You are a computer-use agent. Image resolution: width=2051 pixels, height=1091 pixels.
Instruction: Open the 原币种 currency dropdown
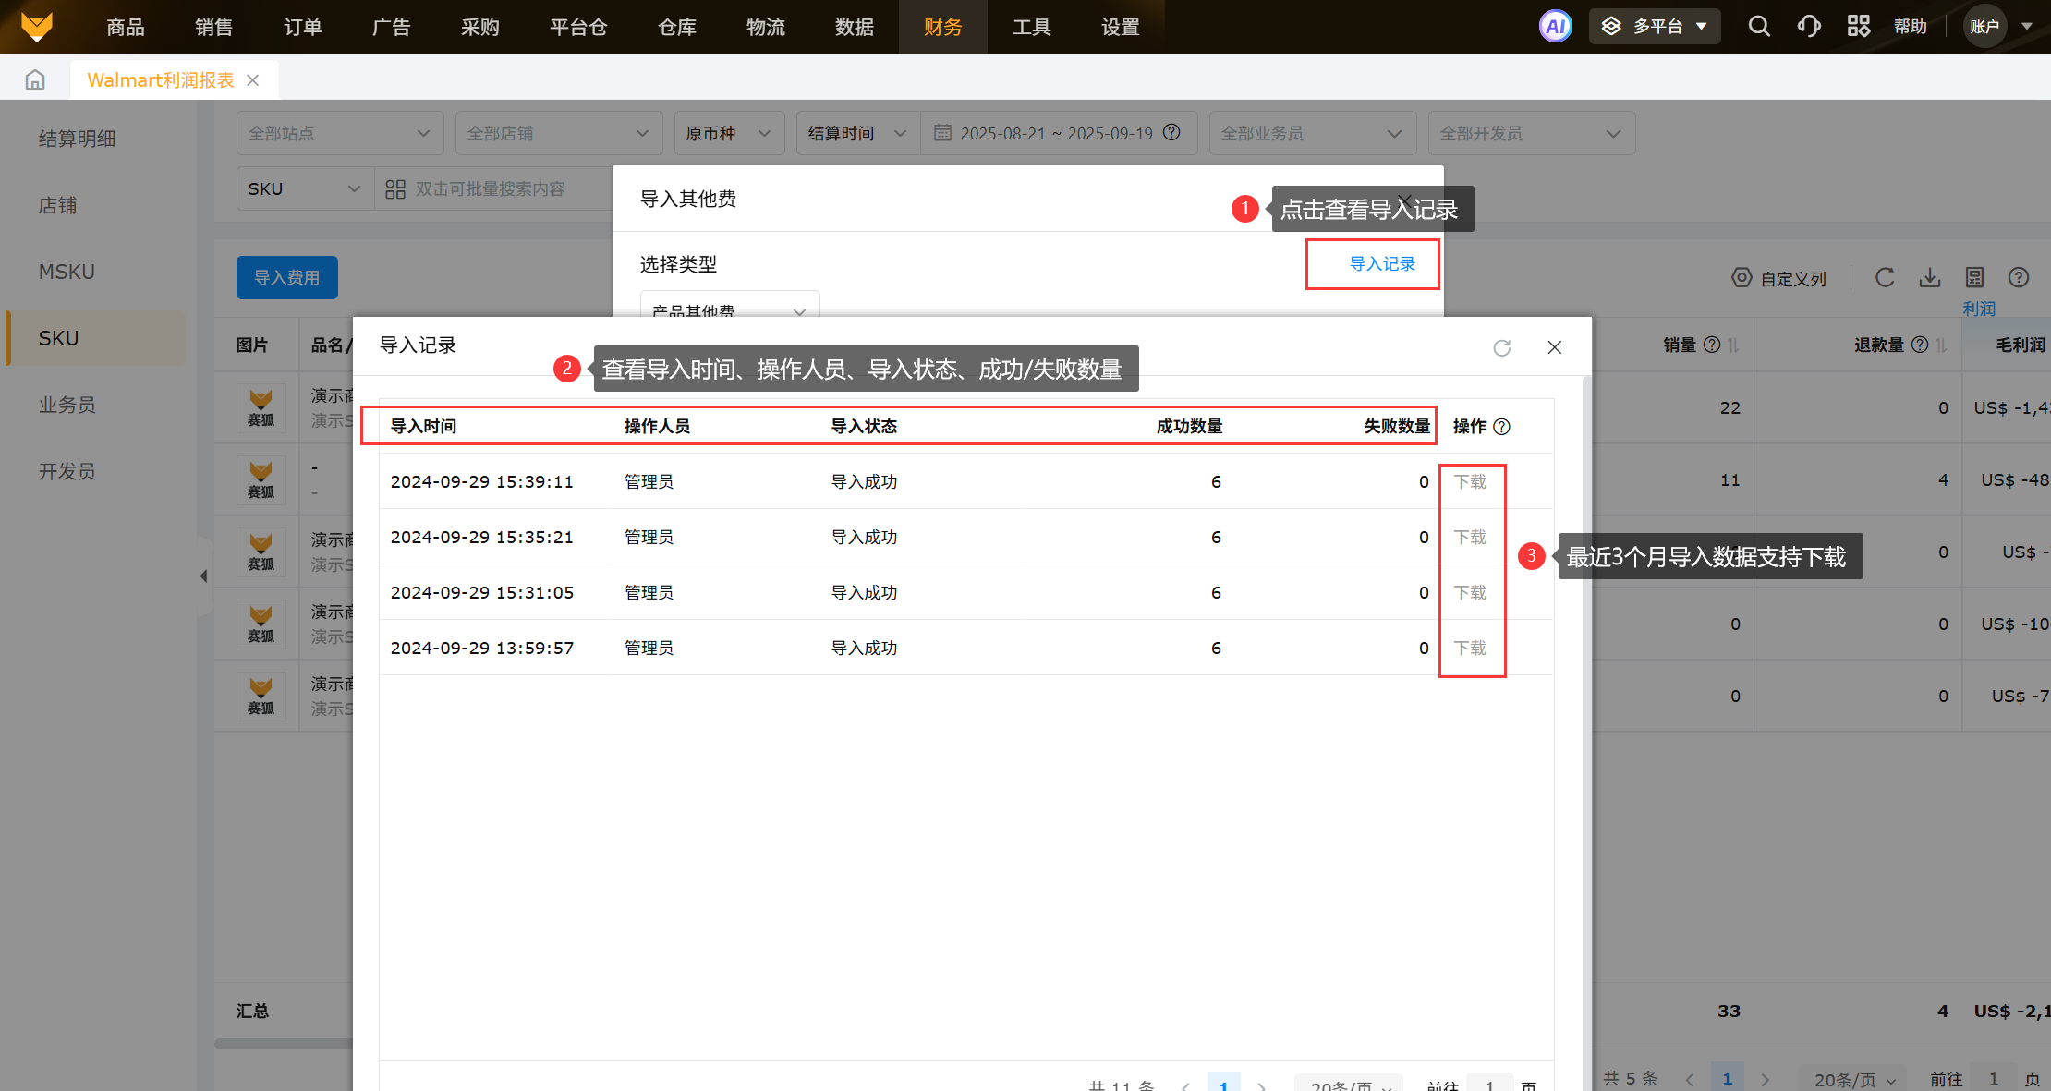[728, 133]
